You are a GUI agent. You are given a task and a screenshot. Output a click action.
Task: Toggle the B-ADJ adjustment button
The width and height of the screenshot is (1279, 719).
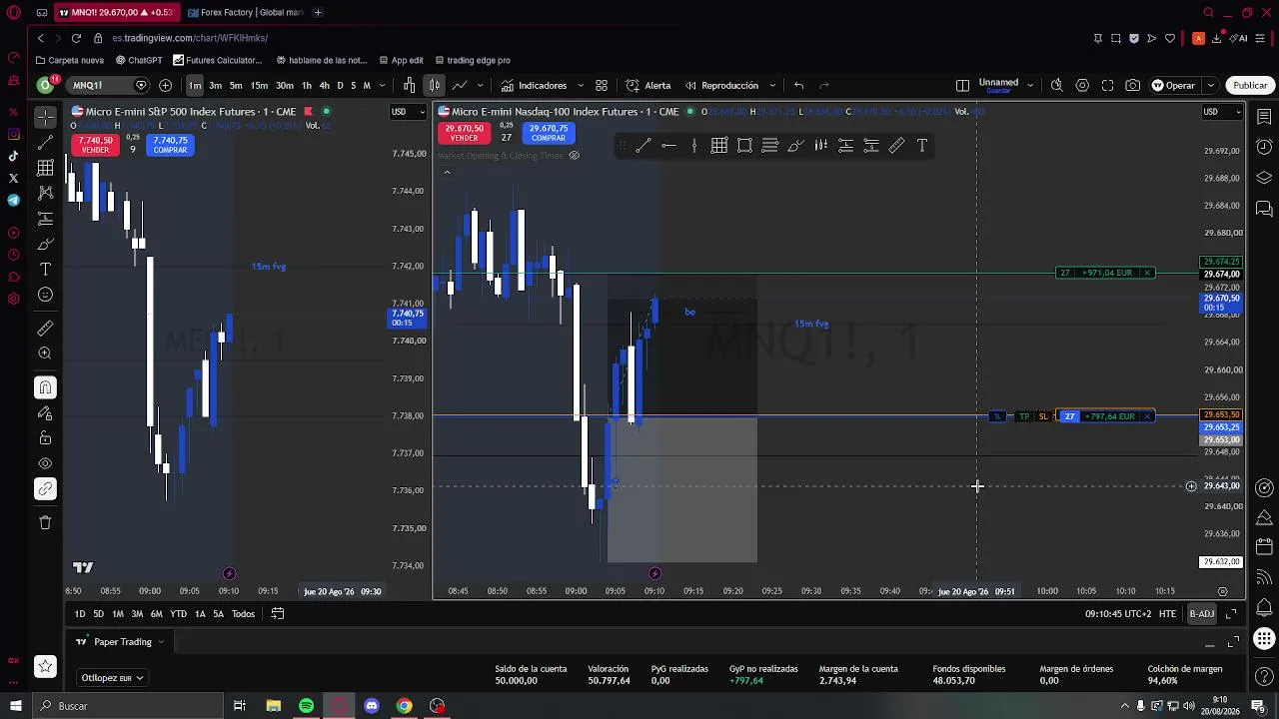click(x=1201, y=614)
